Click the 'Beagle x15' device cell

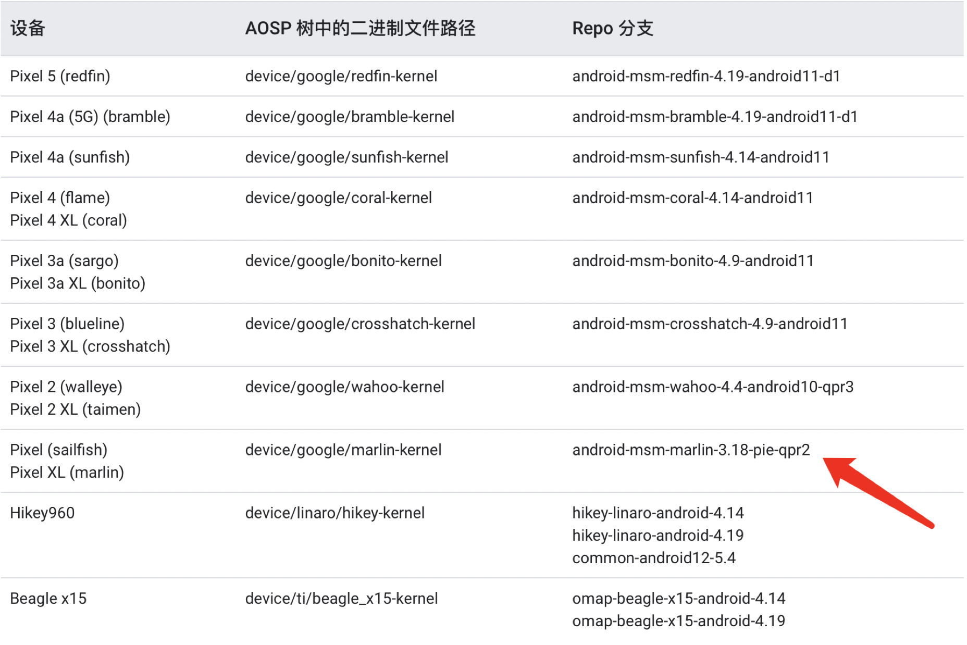coord(48,599)
